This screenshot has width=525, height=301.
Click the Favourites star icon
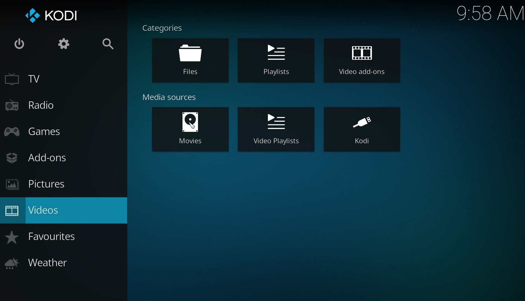point(12,237)
